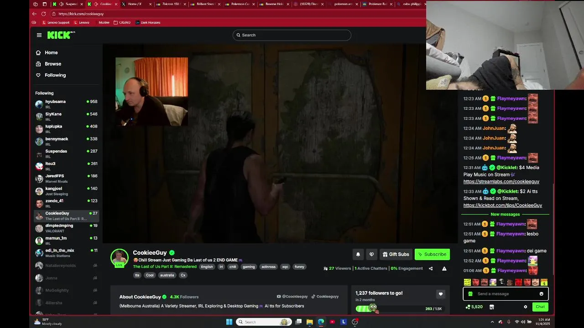The image size is (584, 328).
Task: Click The Last of Us Part II: Remastered category
Action: pyautogui.click(x=165, y=266)
